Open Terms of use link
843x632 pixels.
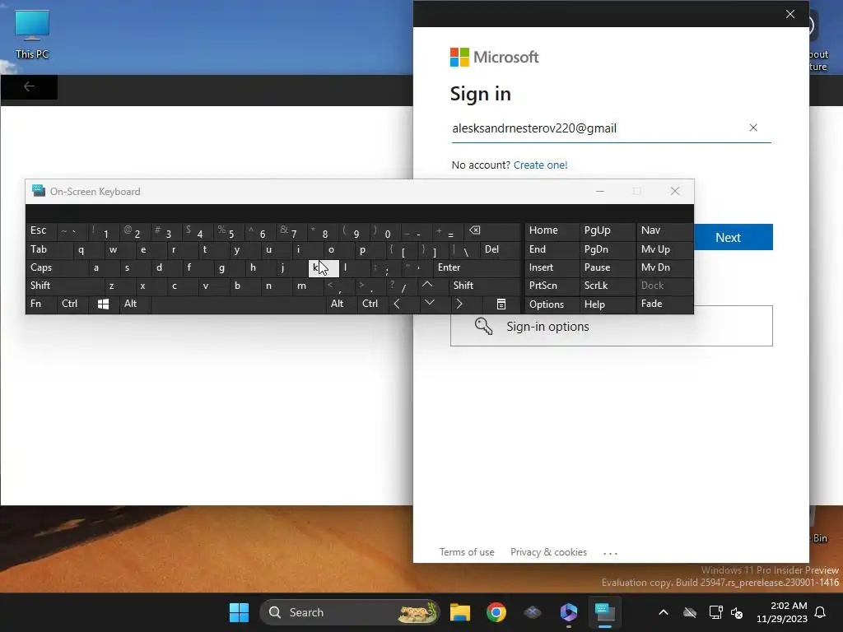pos(467,552)
